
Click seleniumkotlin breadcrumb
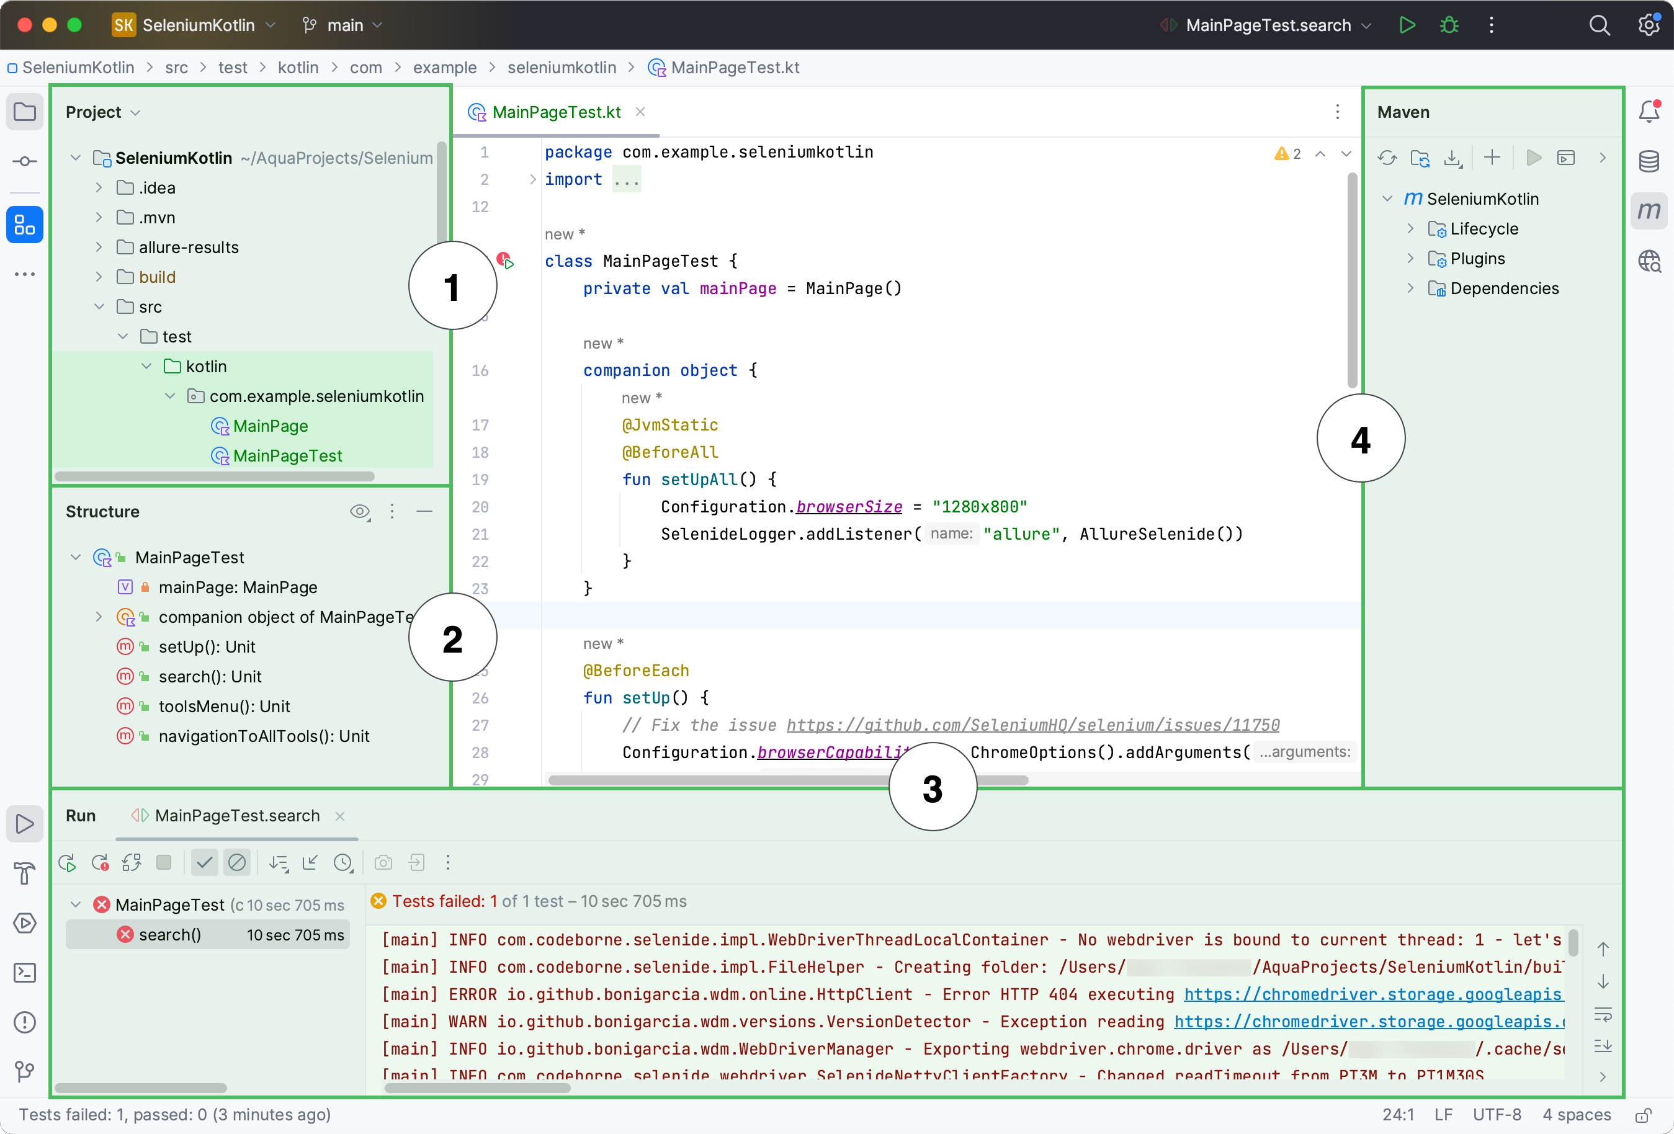tap(562, 68)
